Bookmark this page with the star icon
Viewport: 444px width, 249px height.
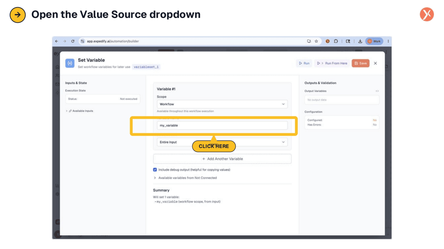coord(316,41)
